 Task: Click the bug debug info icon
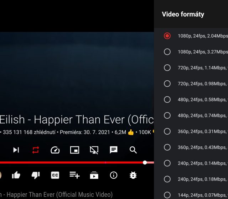click(x=133, y=175)
